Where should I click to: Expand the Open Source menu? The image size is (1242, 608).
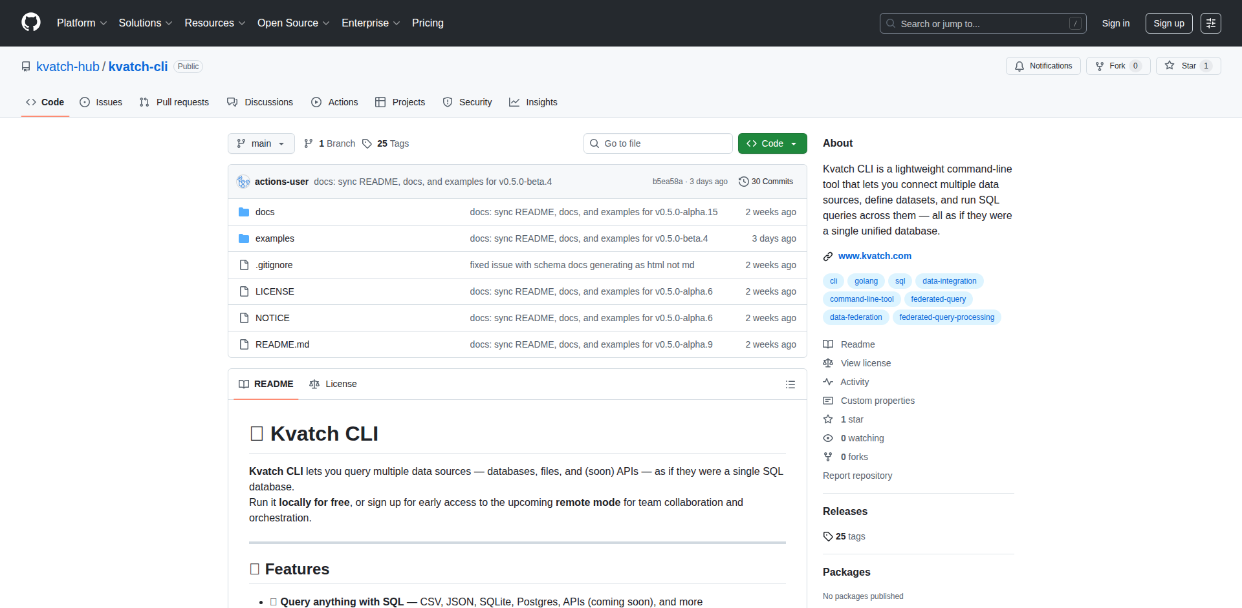294,23
